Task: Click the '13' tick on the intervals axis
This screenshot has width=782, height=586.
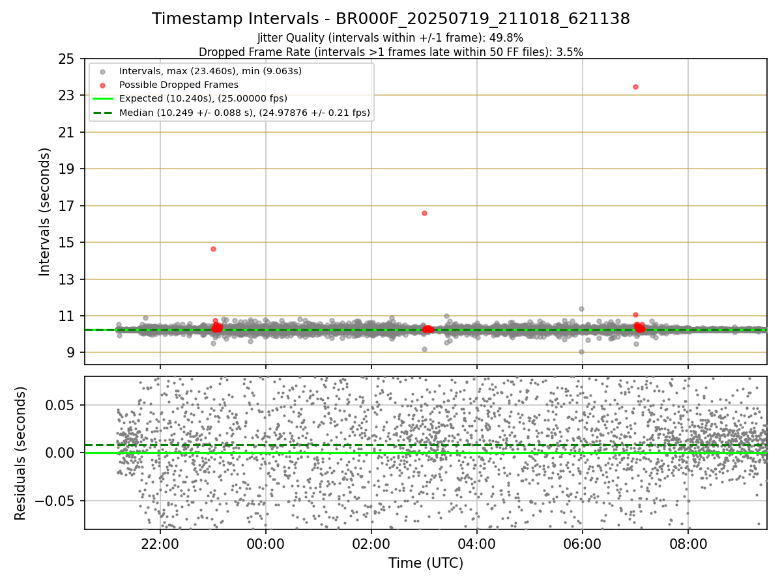Action: [x=67, y=280]
